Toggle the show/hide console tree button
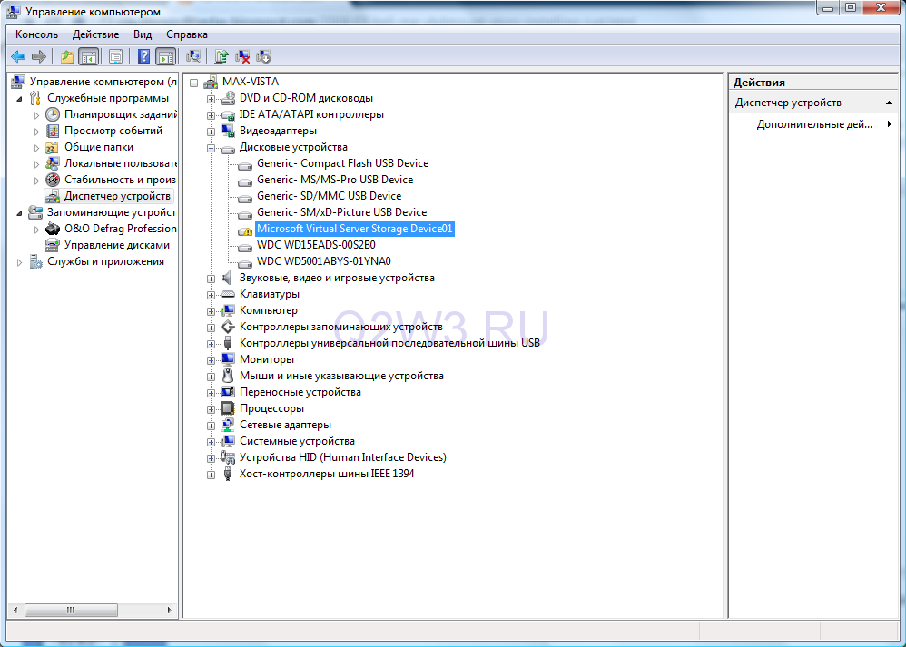 pyautogui.click(x=88, y=56)
